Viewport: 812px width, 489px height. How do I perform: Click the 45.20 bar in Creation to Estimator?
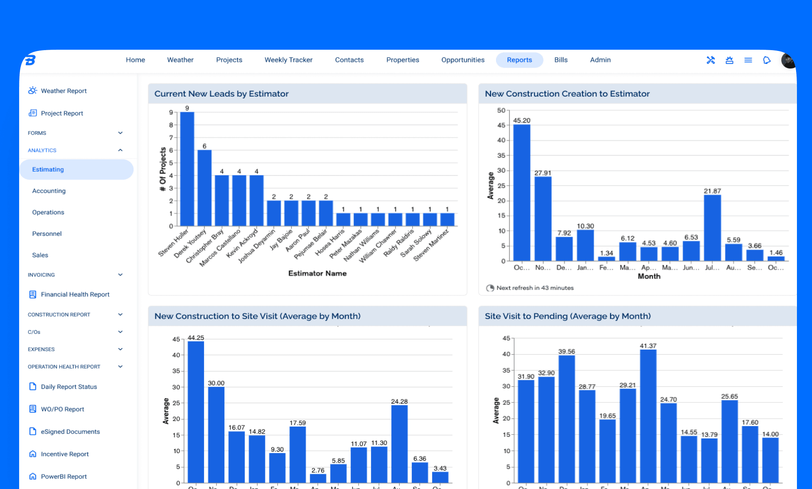(x=522, y=192)
